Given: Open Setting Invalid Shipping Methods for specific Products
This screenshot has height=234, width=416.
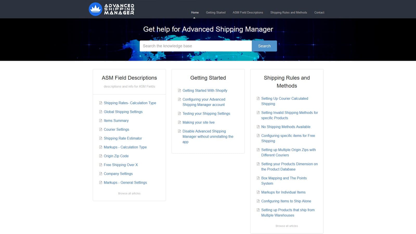Looking at the screenshot, I should coord(289,115).
